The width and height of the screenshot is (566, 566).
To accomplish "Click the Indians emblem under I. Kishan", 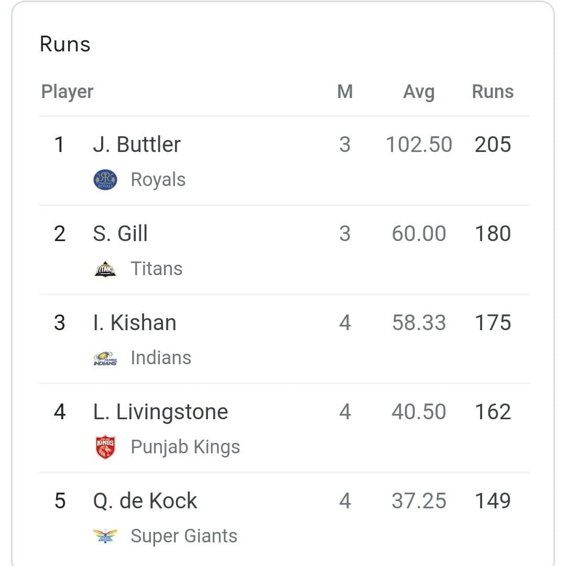I will pyautogui.click(x=106, y=357).
